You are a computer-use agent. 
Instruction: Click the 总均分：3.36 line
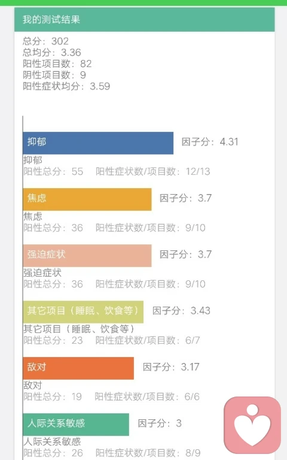(x=52, y=52)
